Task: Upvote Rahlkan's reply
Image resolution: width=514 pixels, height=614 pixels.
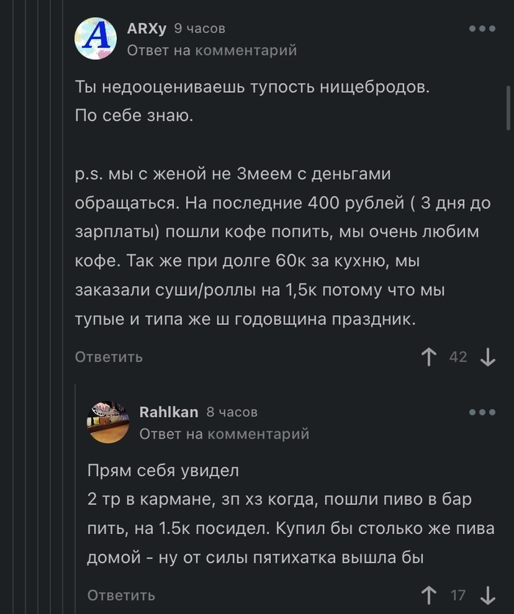Action: click(x=430, y=595)
